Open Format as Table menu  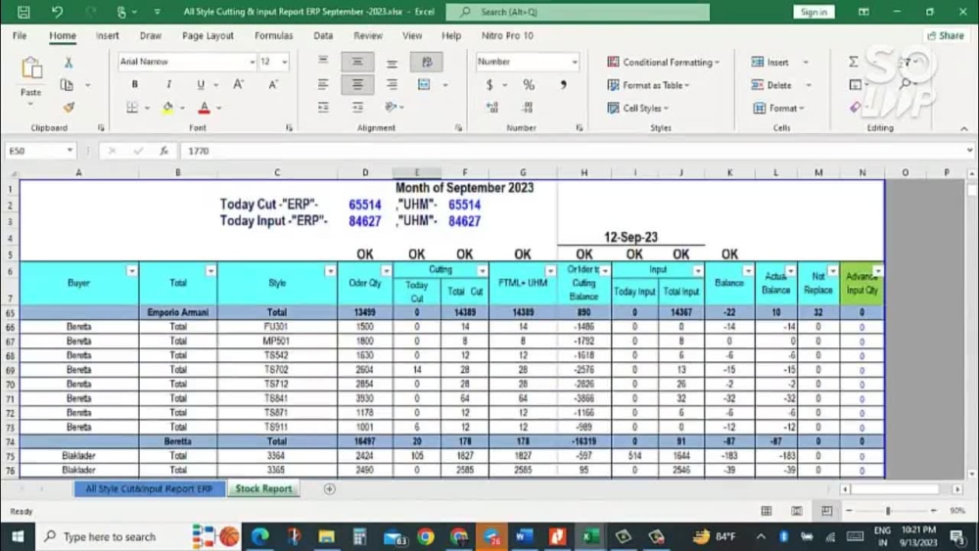pyautogui.click(x=648, y=85)
